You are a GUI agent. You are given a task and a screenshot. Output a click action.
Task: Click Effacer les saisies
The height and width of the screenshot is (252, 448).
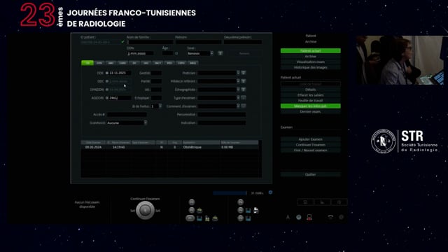pos(311,95)
